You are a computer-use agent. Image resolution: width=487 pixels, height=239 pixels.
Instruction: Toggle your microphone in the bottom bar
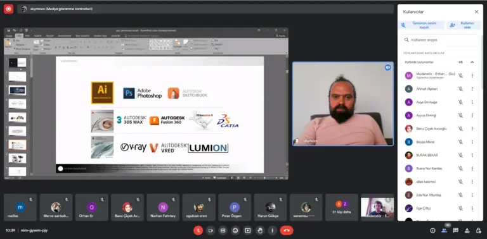pos(198,230)
